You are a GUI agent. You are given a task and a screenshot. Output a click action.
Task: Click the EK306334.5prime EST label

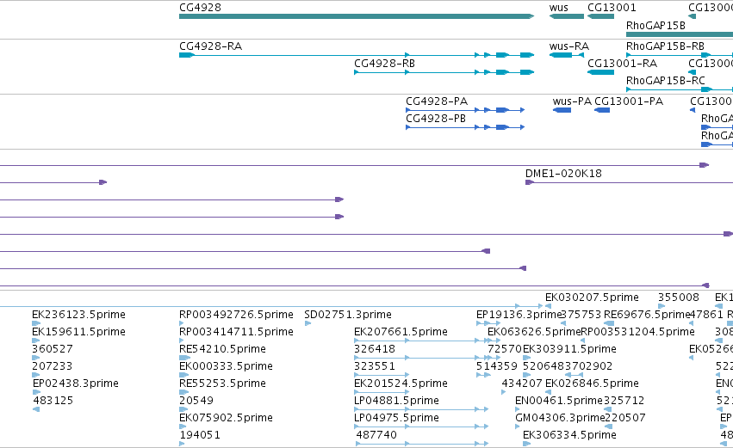point(569,435)
